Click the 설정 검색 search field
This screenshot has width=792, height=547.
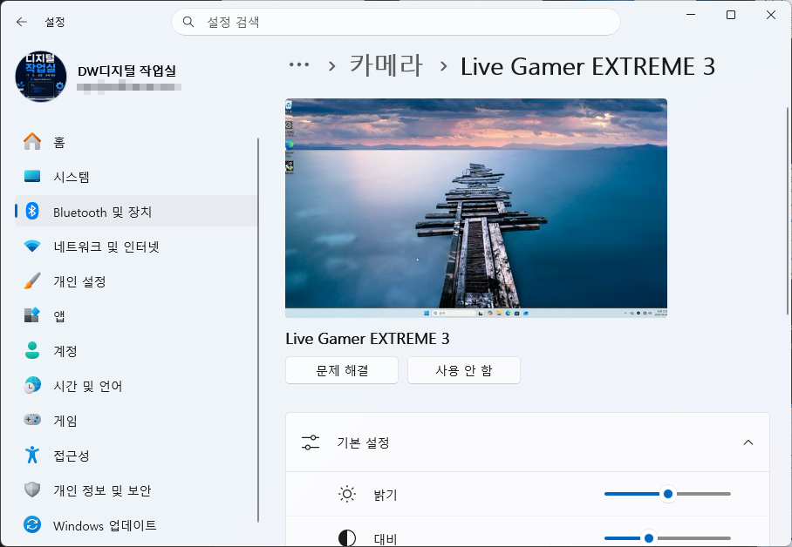click(396, 22)
